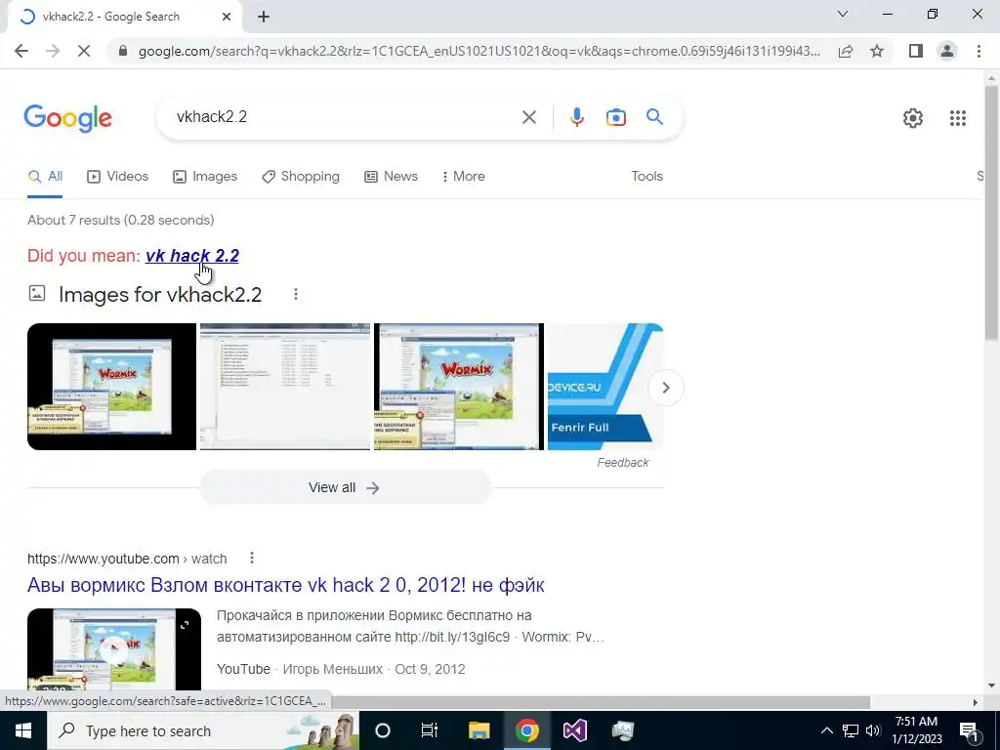The width and height of the screenshot is (1000, 750).
Task: Open a new browser tab
Action: (264, 17)
